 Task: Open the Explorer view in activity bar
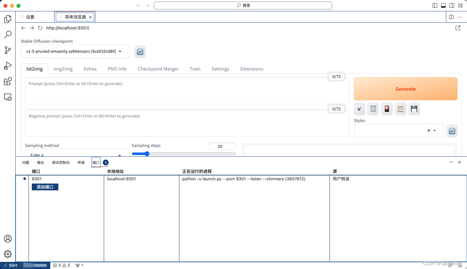click(x=8, y=19)
